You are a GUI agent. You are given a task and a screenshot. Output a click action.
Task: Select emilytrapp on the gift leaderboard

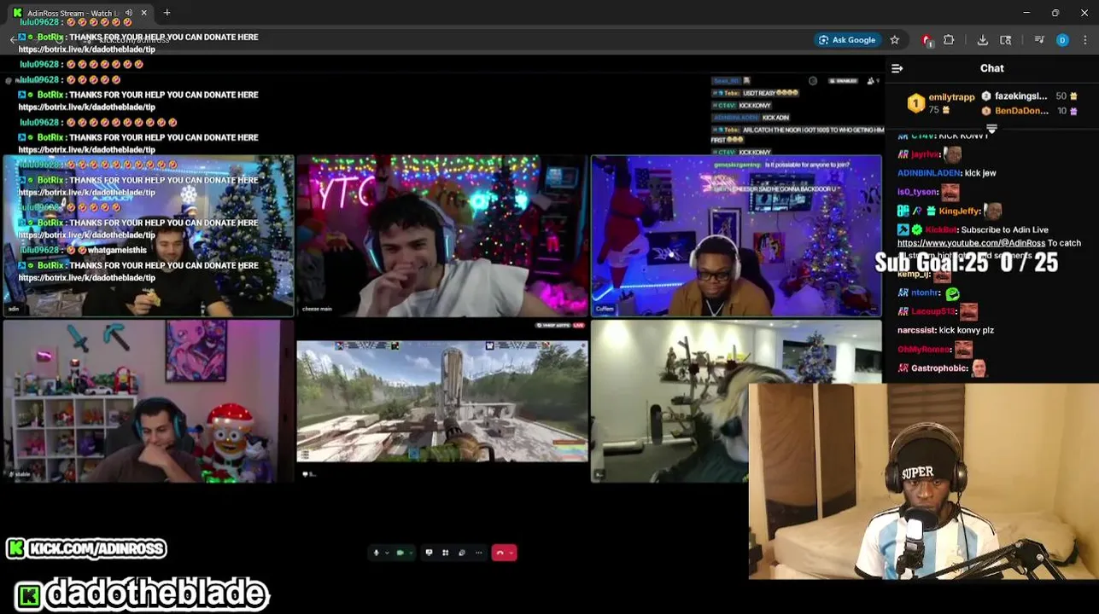coord(951,97)
